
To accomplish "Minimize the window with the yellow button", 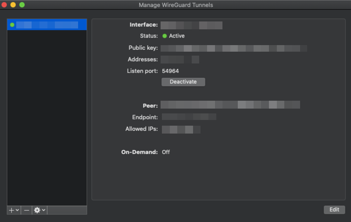I will tap(13, 5).
